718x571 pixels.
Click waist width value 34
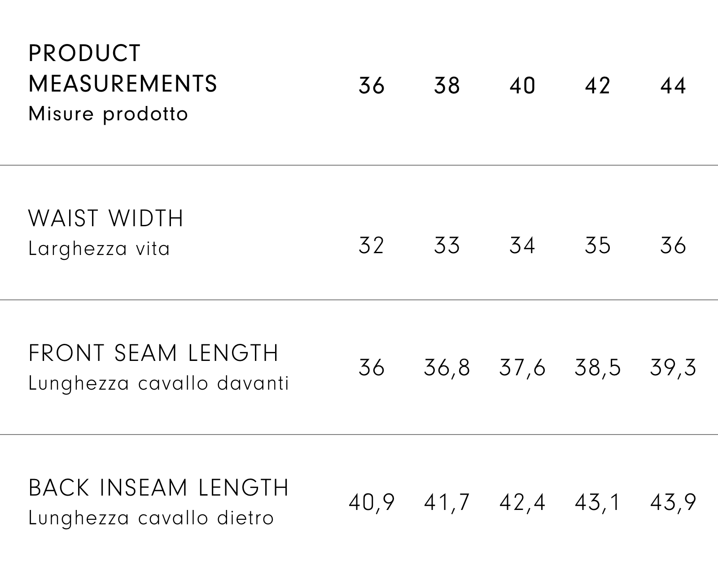(522, 246)
